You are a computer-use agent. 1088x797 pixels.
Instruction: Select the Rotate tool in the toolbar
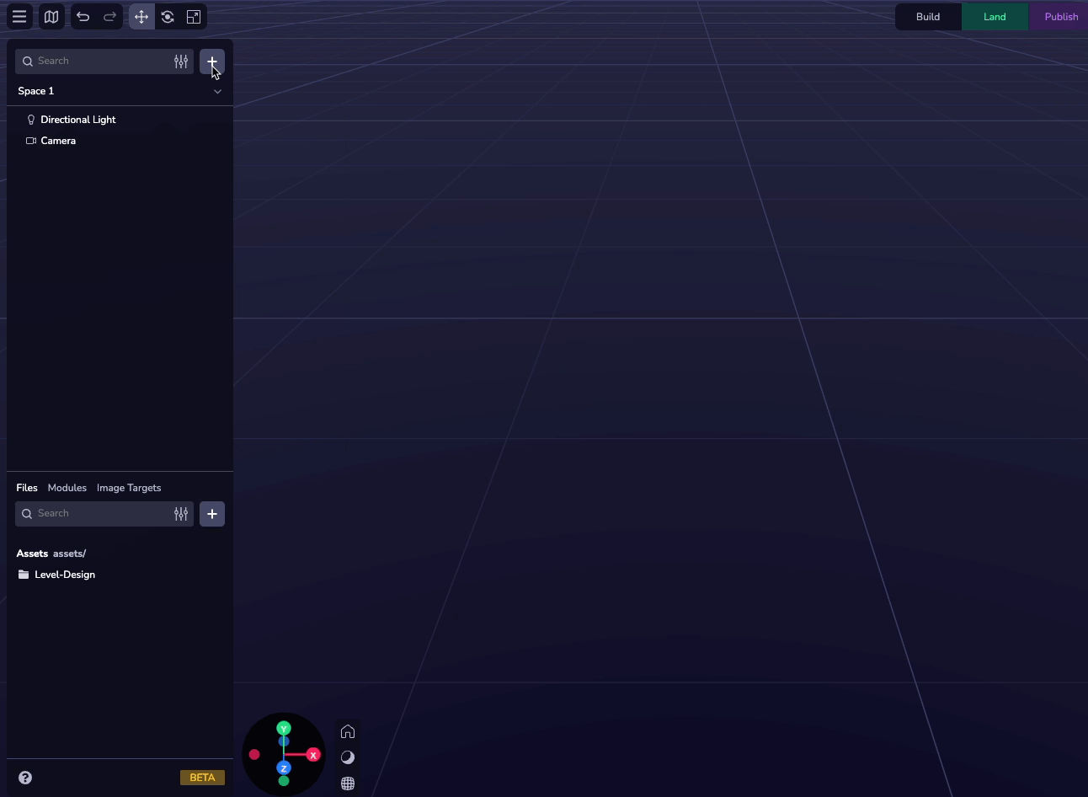[x=167, y=16]
